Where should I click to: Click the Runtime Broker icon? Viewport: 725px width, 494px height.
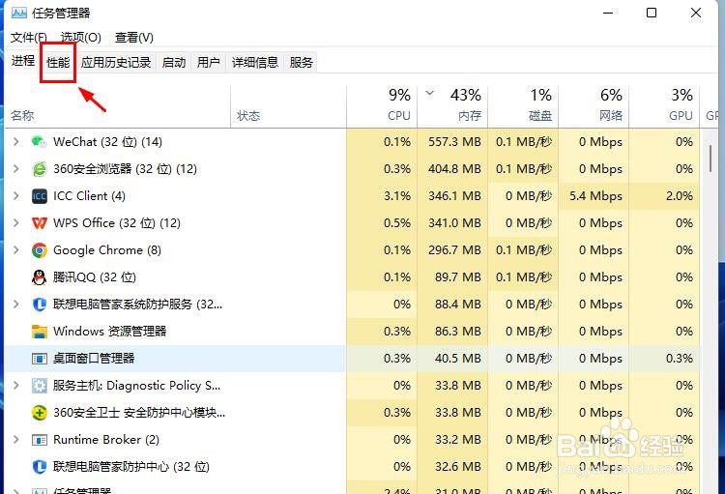pos(39,440)
